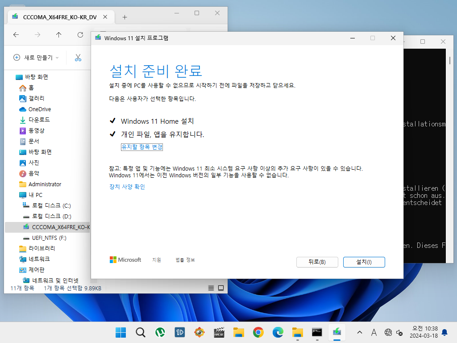Screen dimensions: 457x343
Task: Click the cut scissors icon in Explorer
Action: tap(78, 58)
